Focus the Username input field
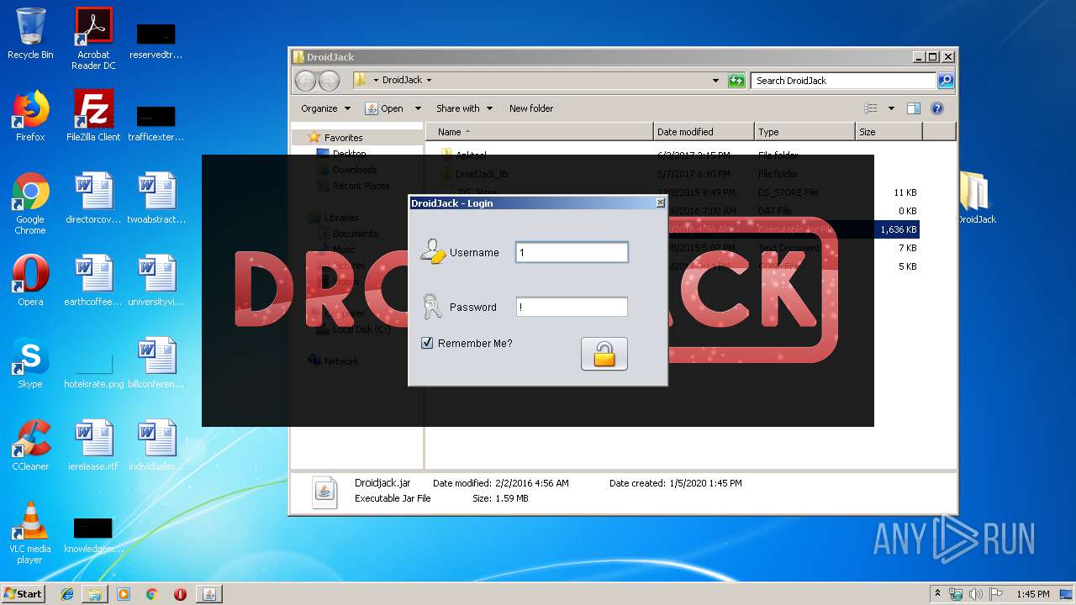The width and height of the screenshot is (1076, 605). tap(572, 252)
